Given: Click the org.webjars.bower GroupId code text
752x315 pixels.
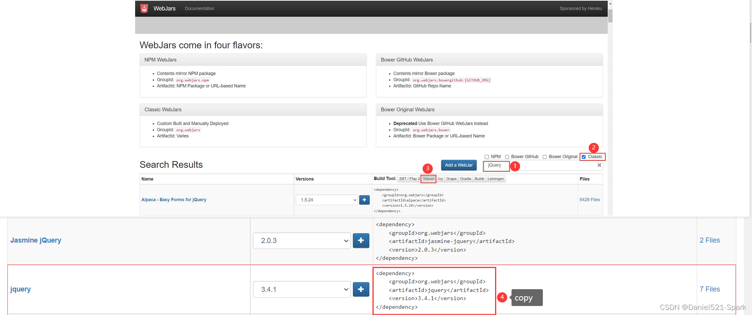Looking at the screenshot, I should (x=431, y=130).
